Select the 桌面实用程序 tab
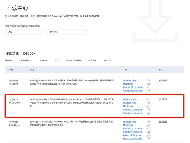 click(26, 60)
